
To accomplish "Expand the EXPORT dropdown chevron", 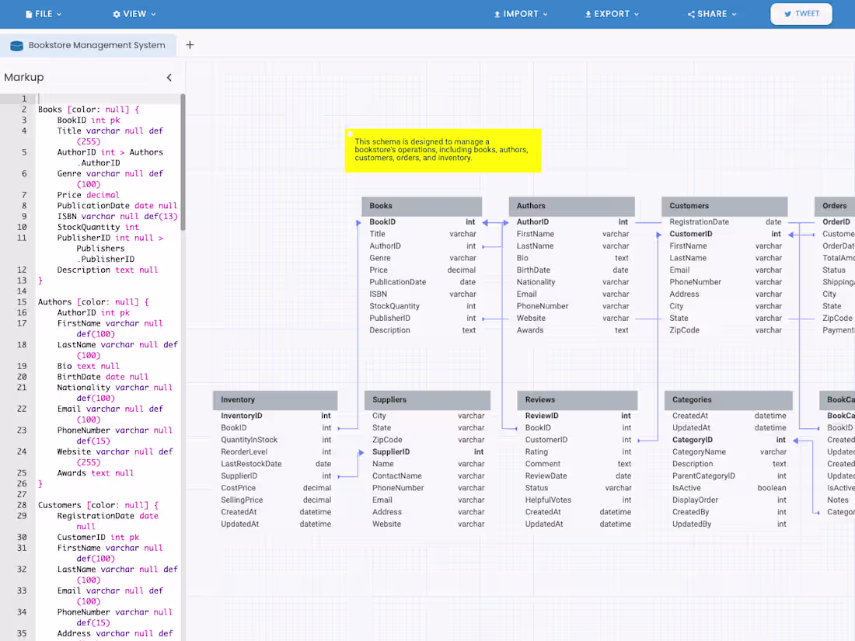I will pos(637,14).
